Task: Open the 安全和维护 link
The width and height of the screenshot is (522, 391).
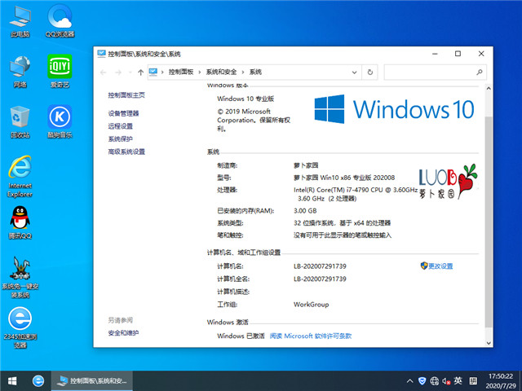Action: 123,332
